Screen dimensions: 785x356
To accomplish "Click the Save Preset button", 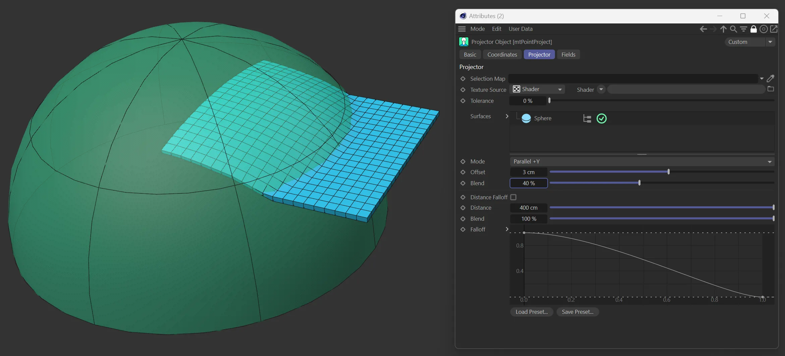I will click(577, 312).
